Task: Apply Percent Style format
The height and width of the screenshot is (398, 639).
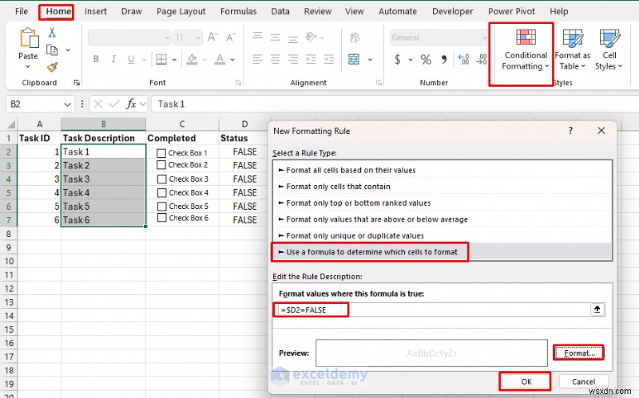Action: point(426,60)
